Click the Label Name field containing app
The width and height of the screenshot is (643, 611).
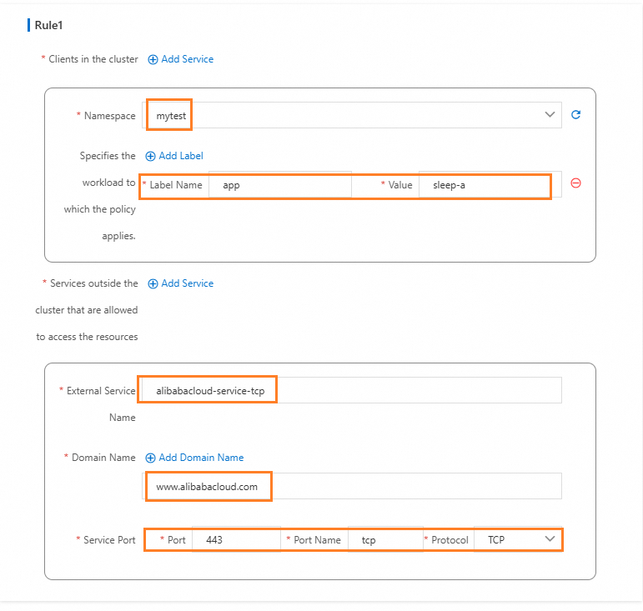point(280,185)
